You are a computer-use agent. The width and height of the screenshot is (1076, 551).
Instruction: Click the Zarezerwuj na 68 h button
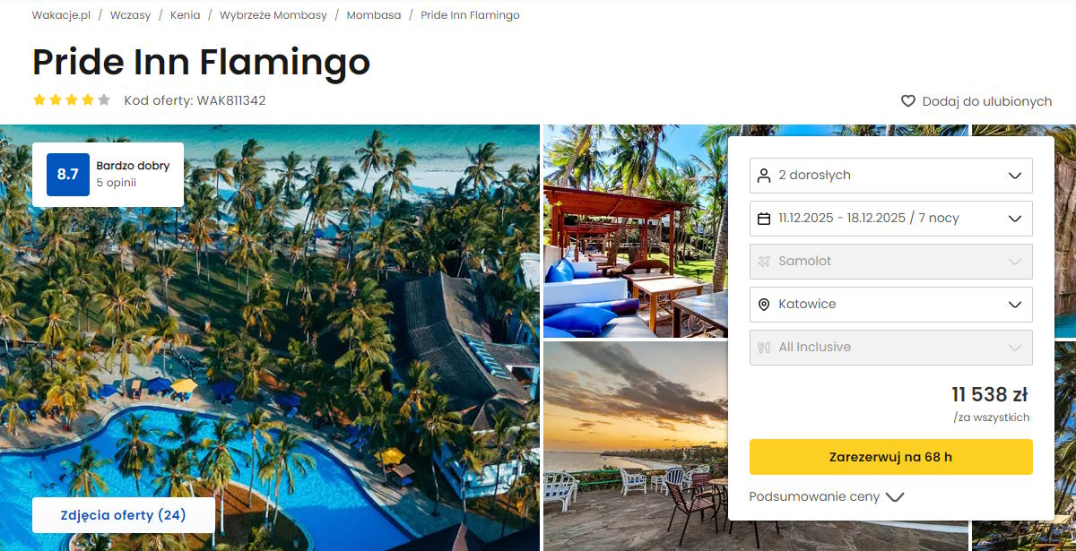[x=890, y=457]
